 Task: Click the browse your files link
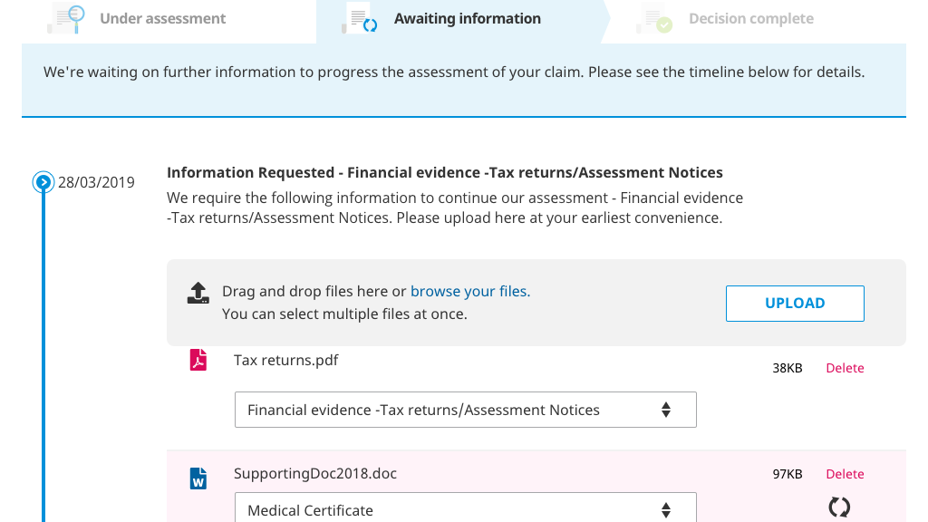click(x=470, y=291)
